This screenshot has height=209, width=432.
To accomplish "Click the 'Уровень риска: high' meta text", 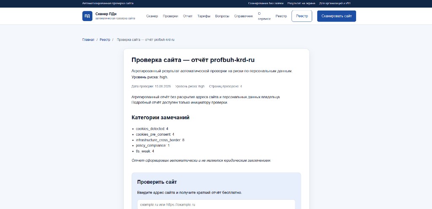I will (x=190, y=86).
